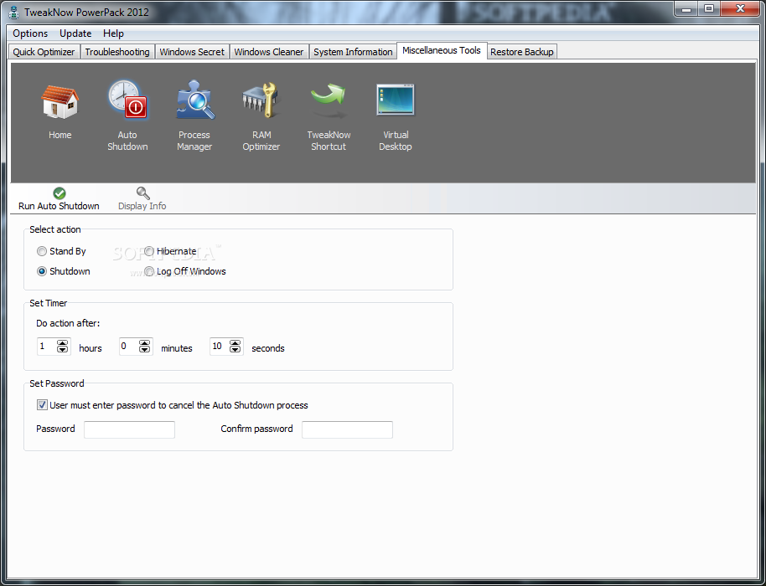The height and width of the screenshot is (586, 766).
Task: Click the Confirm password input field
Action: (x=347, y=429)
